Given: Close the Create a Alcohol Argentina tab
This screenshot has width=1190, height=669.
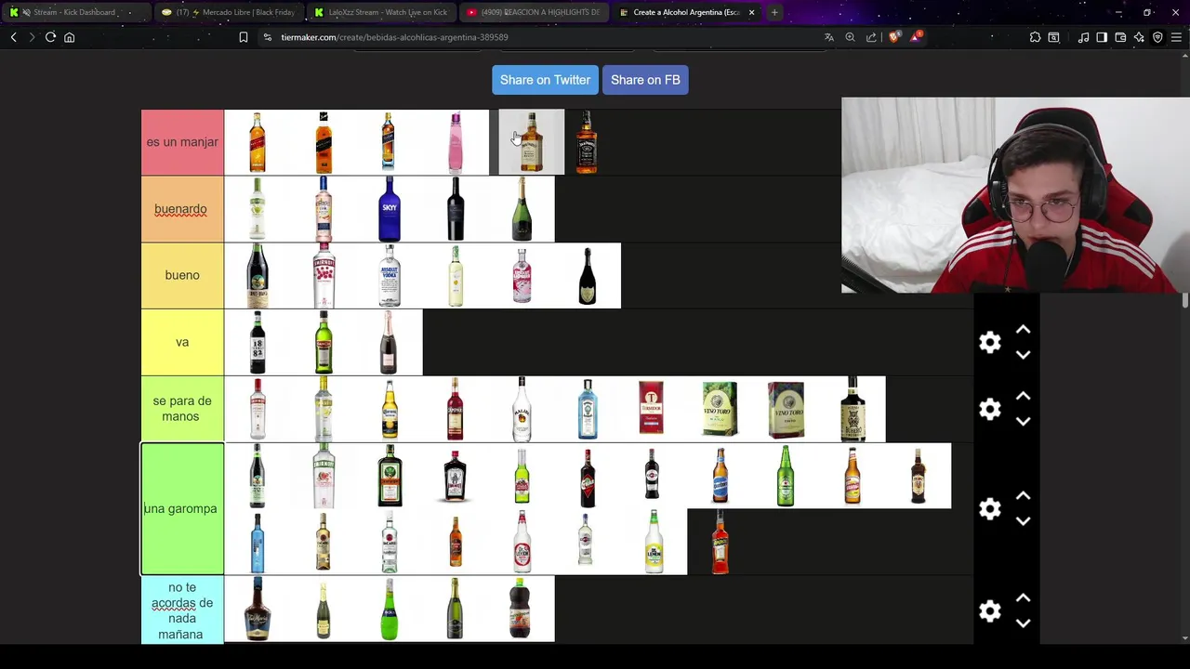Looking at the screenshot, I should pos(751,12).
